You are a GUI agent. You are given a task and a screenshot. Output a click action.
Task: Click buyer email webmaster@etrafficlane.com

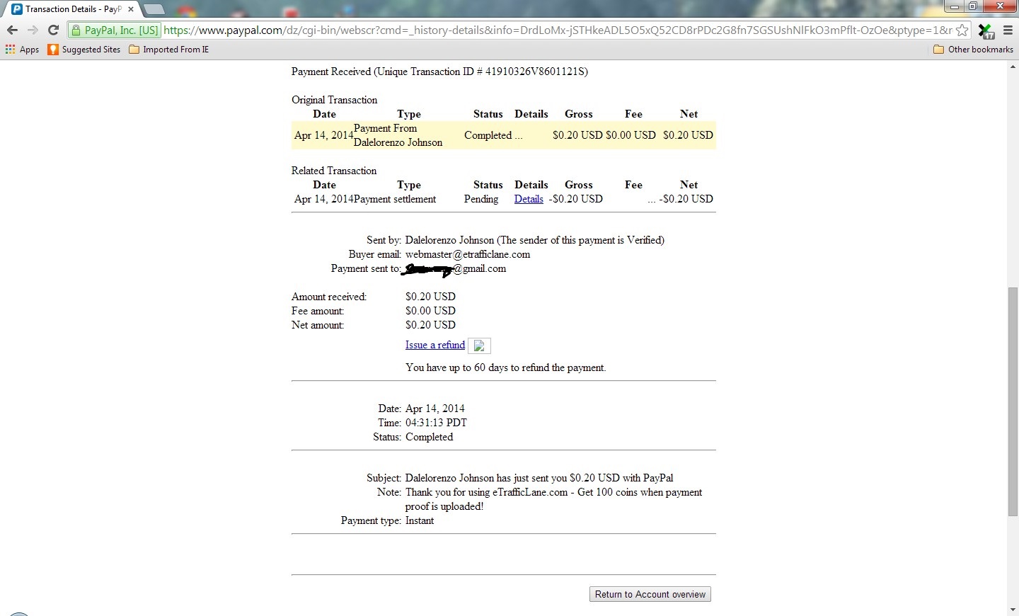point(468,254)
